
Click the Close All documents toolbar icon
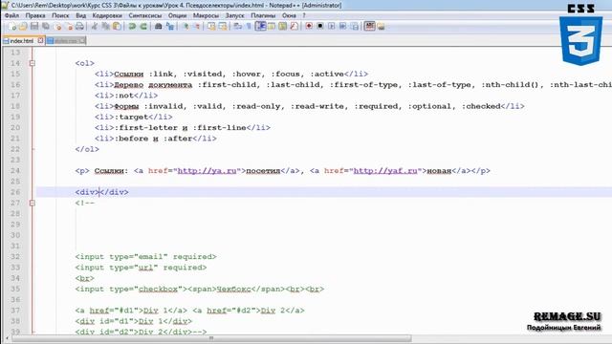69,26
